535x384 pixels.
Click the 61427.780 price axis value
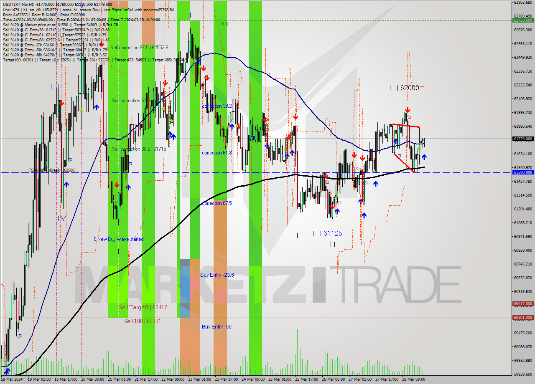pos(523,182)
